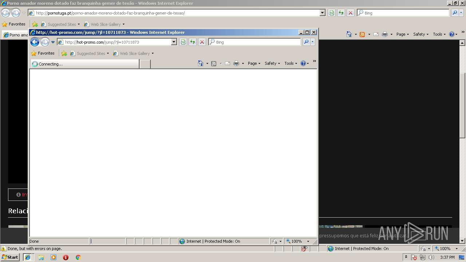Open Favorites in the main browser window
Image resolution: width=466 pixels, height=262 pixels.
13,24
